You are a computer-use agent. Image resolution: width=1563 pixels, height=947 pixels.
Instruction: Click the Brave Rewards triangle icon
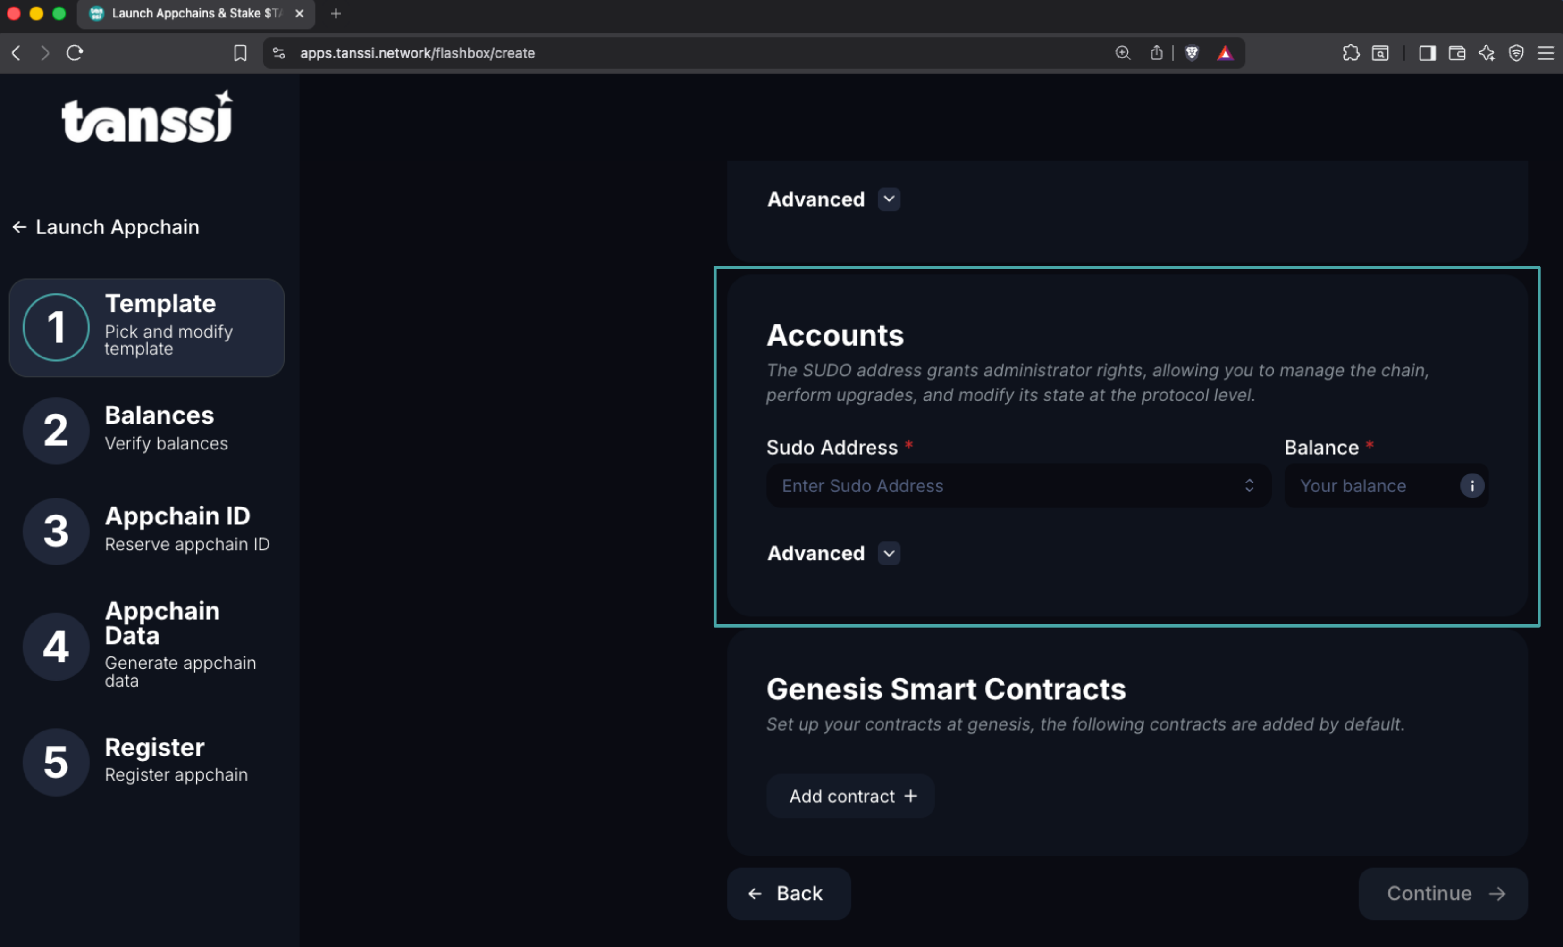(x=1225, y=53)
